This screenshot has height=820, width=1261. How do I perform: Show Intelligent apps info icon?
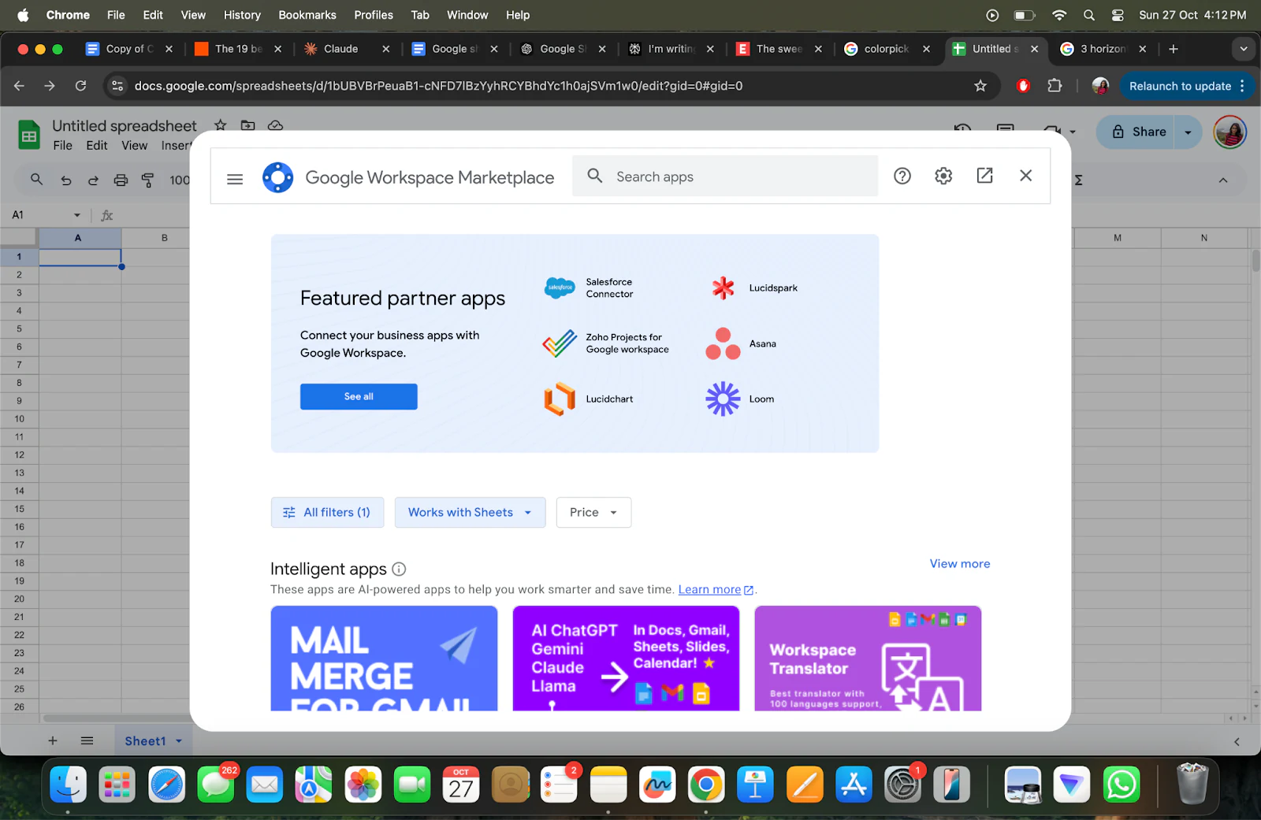[x=399, y=569]
